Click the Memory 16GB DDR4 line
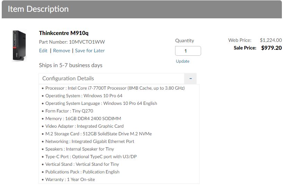The image size is (285, 190). (x=83, y=119)
